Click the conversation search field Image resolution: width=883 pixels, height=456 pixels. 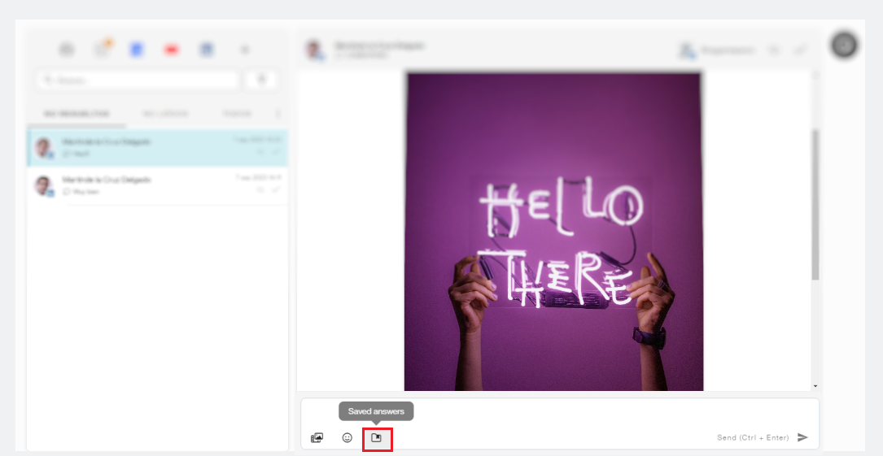(x=138, y=80)
